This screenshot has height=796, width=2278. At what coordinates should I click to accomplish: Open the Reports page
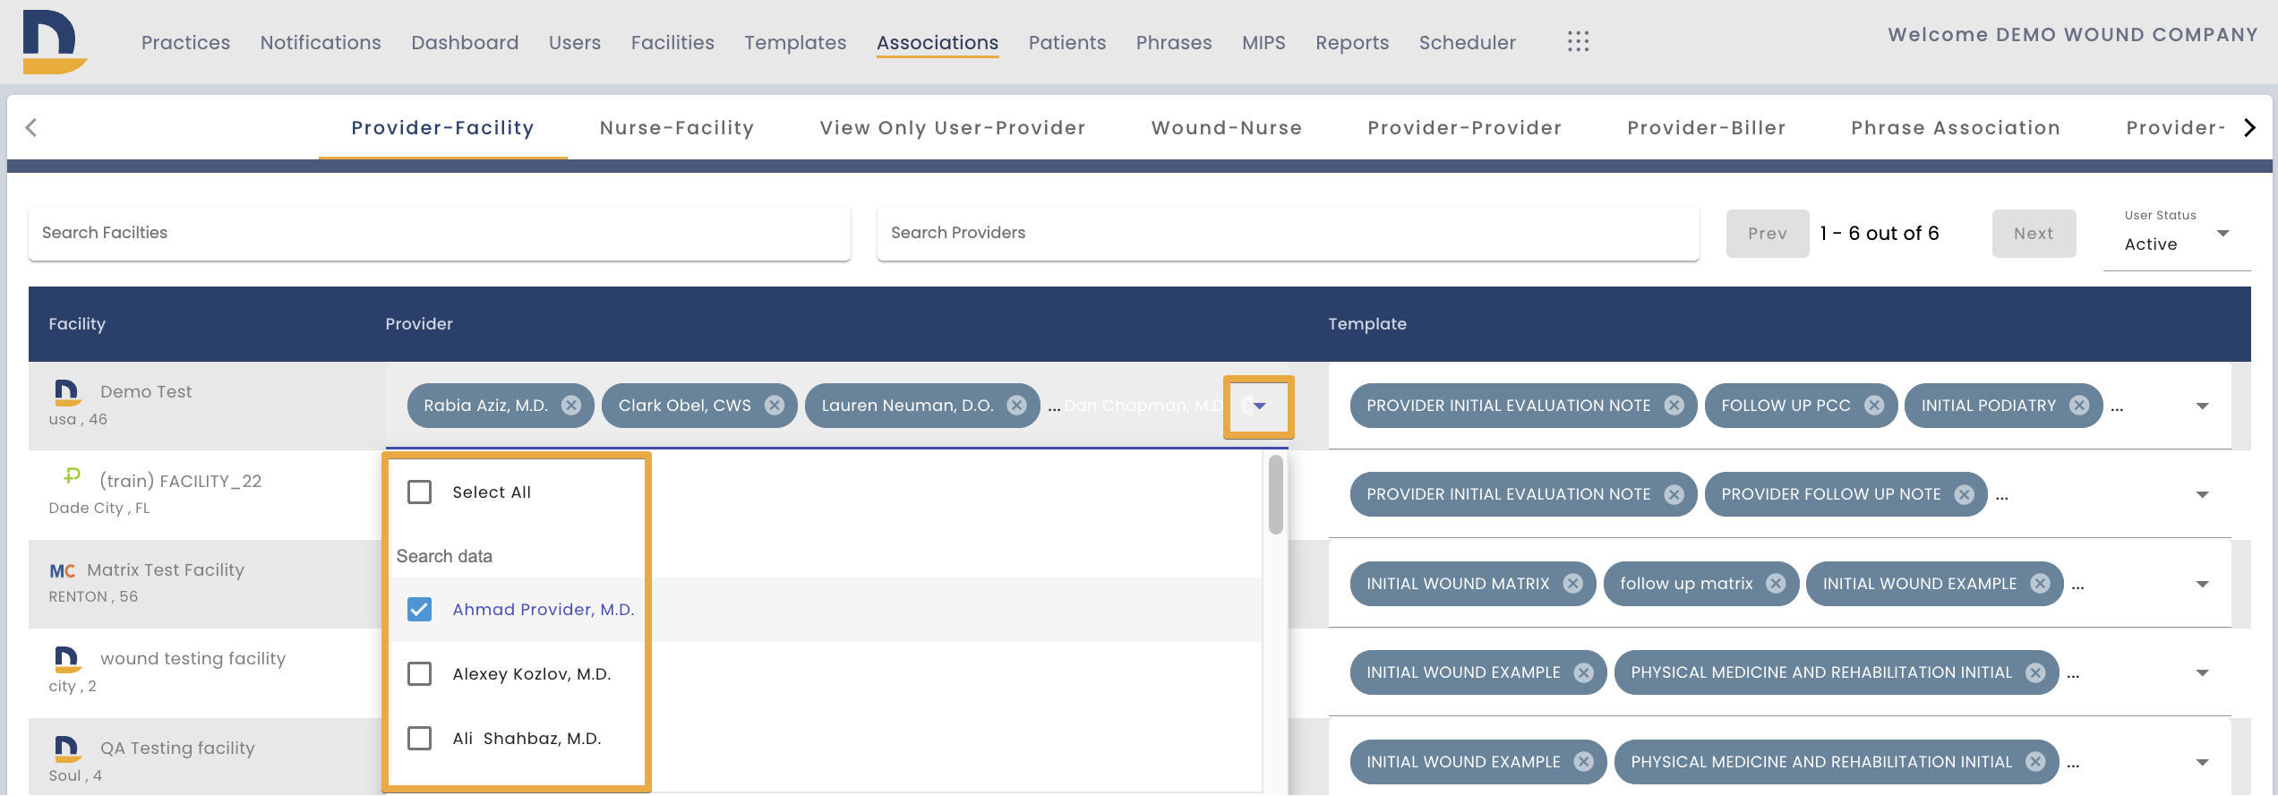[1352, 42]
